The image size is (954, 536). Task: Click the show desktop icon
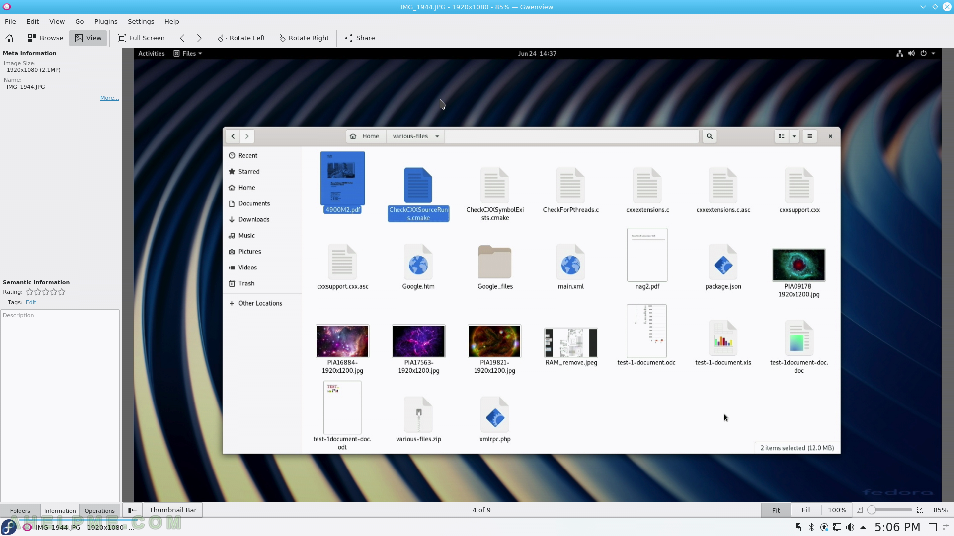point(933,528)
